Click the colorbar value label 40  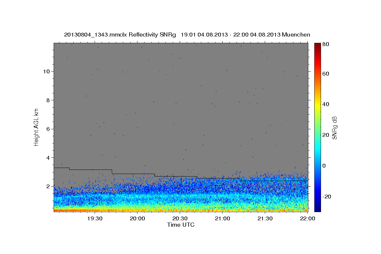[325, 104]
